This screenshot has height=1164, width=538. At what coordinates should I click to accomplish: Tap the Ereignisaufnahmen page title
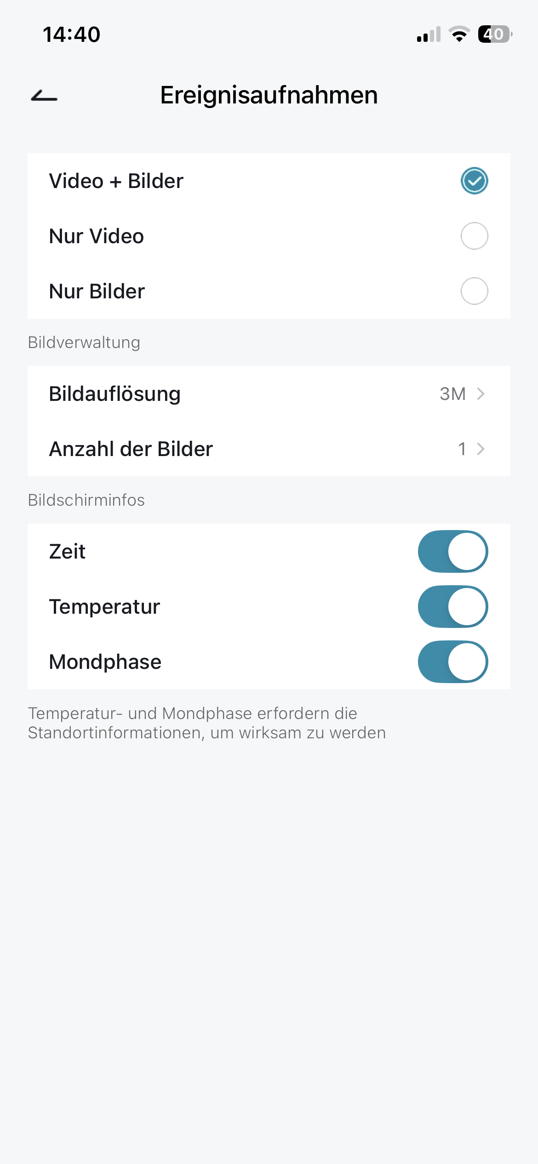[269, 95]
